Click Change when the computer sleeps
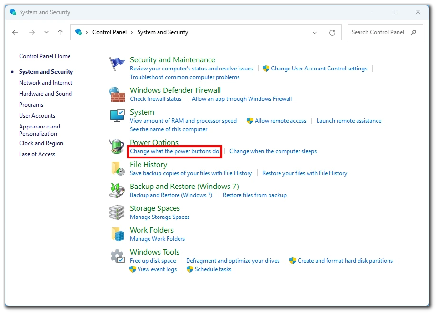The image size is (438, 315). click(x=273, y=151)
